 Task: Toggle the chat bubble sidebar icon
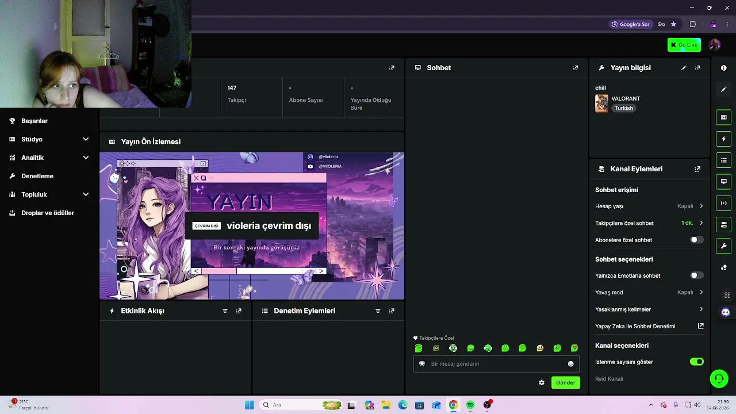point(724,182)
